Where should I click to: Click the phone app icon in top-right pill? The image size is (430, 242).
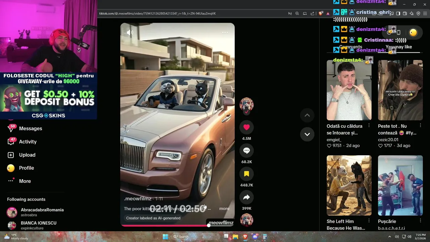(x=398, y=32)
